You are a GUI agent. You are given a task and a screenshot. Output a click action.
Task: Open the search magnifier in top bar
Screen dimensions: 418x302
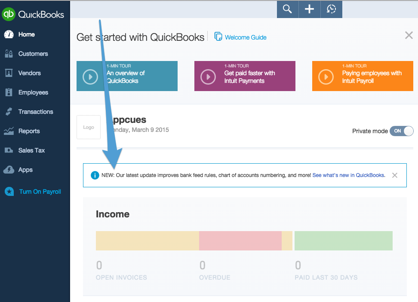287,9
